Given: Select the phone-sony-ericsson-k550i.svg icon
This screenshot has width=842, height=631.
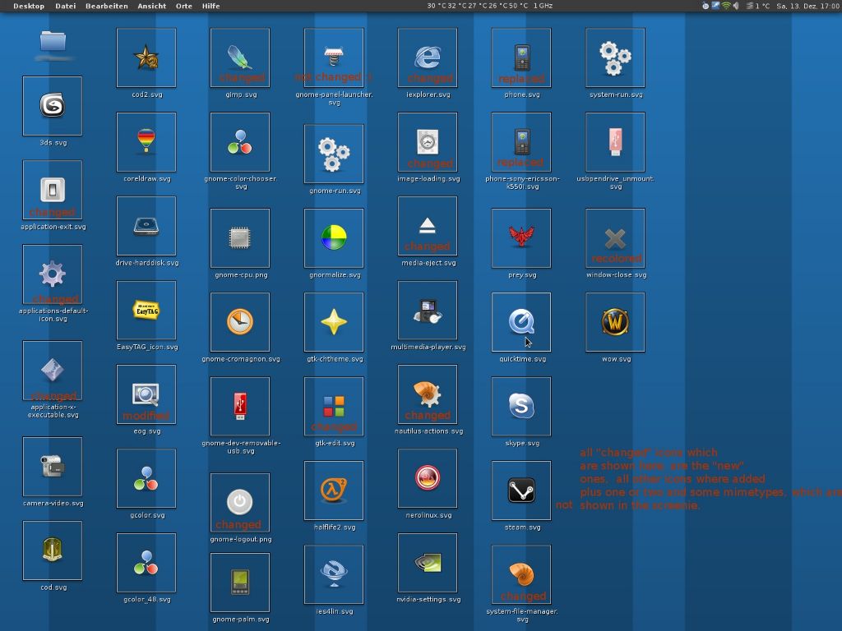Looking at the screenshot, I should pos(520,141).
